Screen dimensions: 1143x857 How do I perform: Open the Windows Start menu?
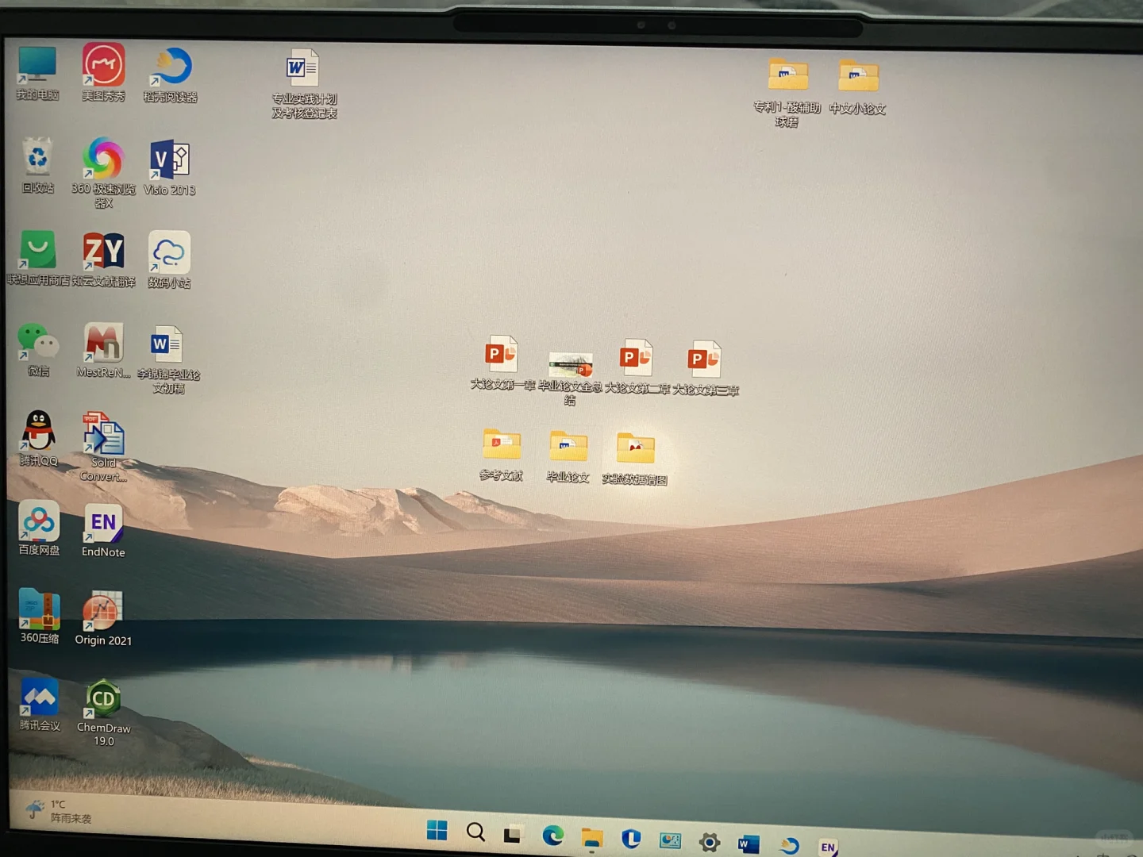[437, 830]
